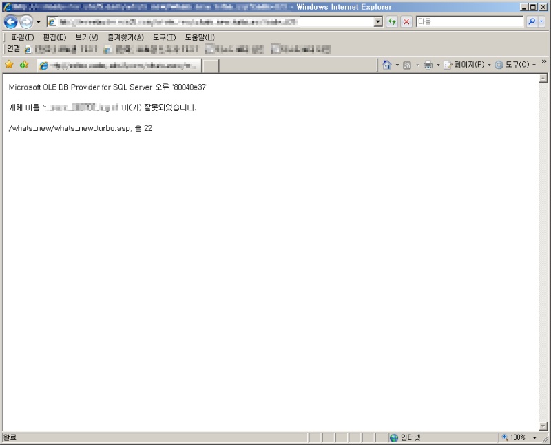The image size is (551, 445).
Task: Open the 파일(F) menu
Action: 23,37
